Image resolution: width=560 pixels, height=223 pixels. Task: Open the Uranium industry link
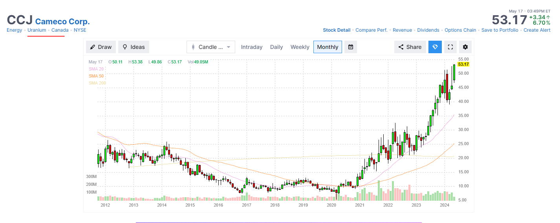point(37,30)
